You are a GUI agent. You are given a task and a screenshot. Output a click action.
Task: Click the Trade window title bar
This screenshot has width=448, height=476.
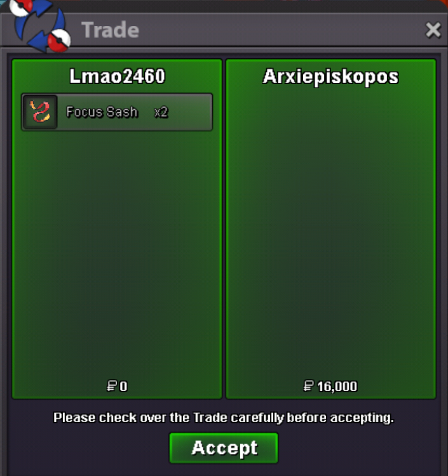224,30
